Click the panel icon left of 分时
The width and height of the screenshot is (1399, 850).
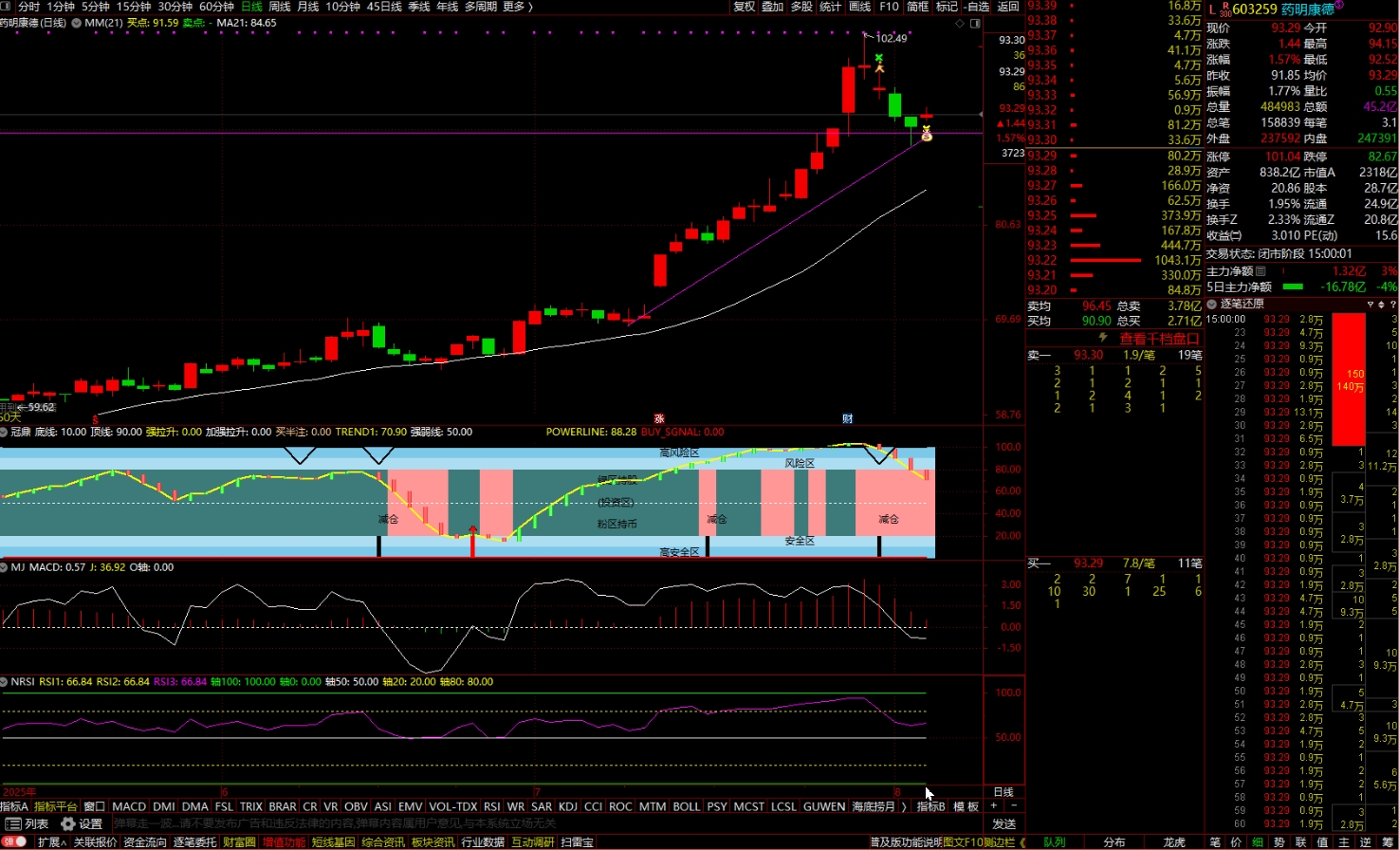6,7
